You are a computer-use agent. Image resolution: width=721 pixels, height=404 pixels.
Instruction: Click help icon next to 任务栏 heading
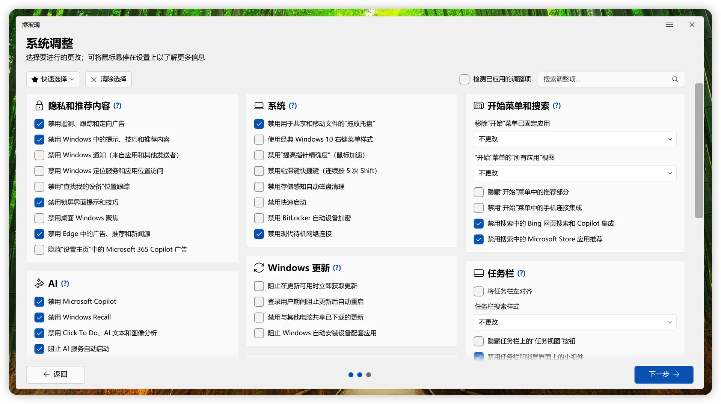pyautogui.click(x=521, y=273)
